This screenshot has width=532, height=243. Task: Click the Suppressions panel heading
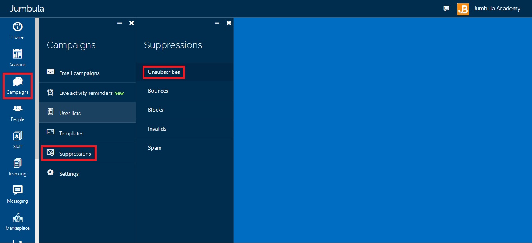pos(173,45)
